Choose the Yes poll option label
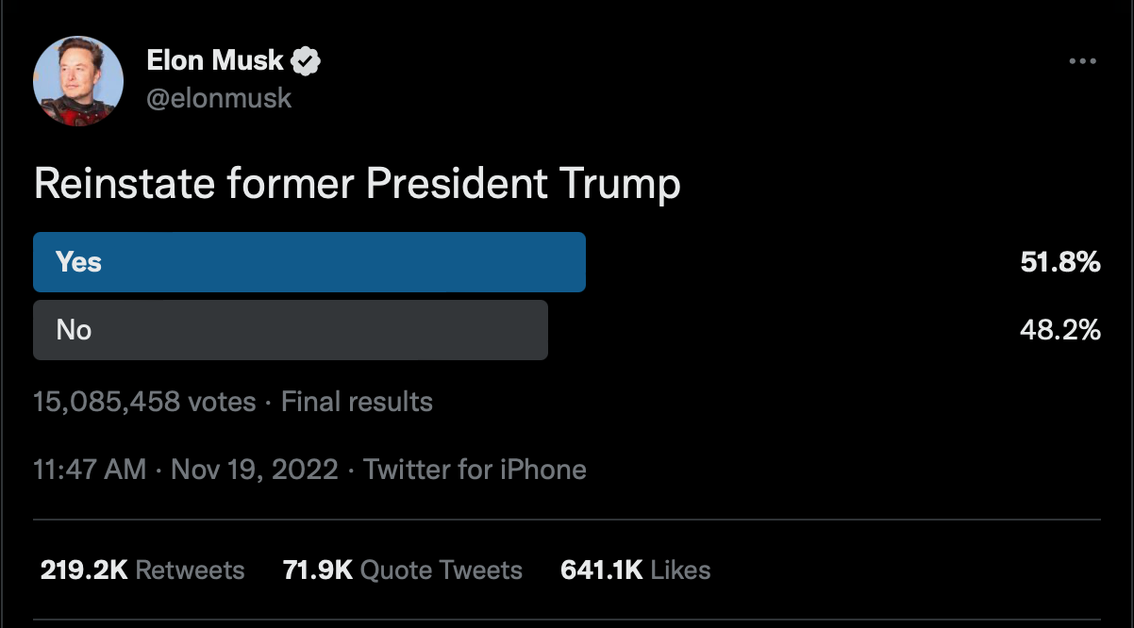Screen dimensions: 1134x628 (x=78, y=262)
